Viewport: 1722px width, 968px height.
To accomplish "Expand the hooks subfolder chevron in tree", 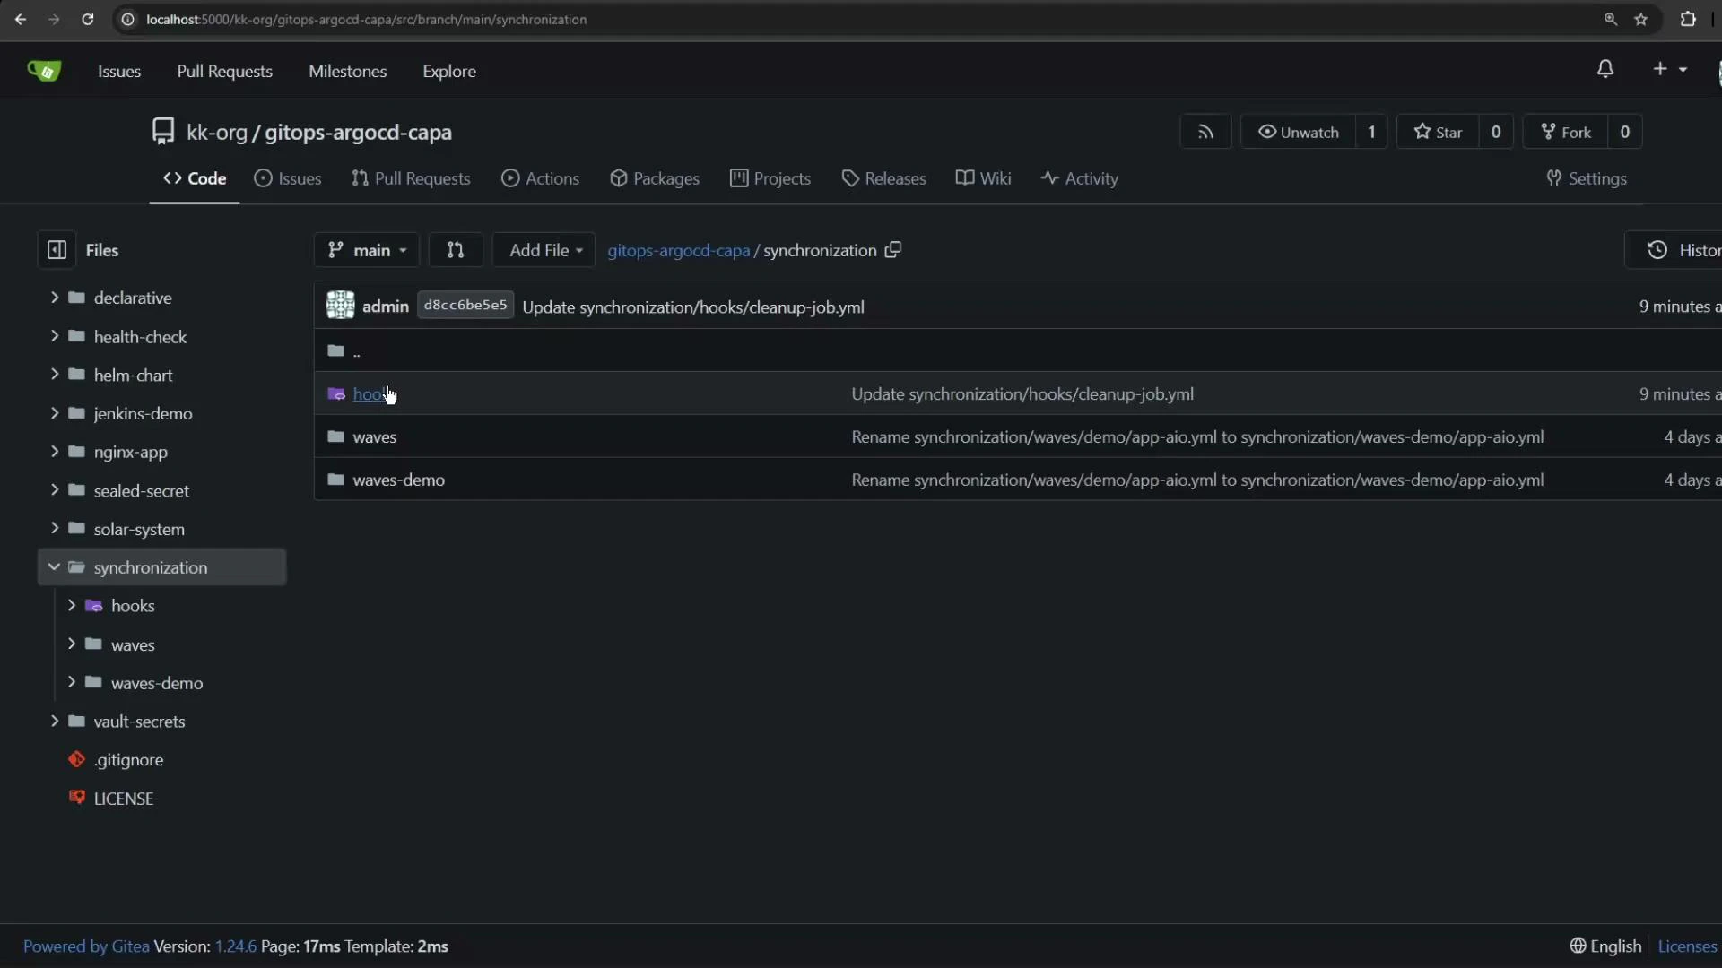I will pyautogui.click(x=72, y=606).
